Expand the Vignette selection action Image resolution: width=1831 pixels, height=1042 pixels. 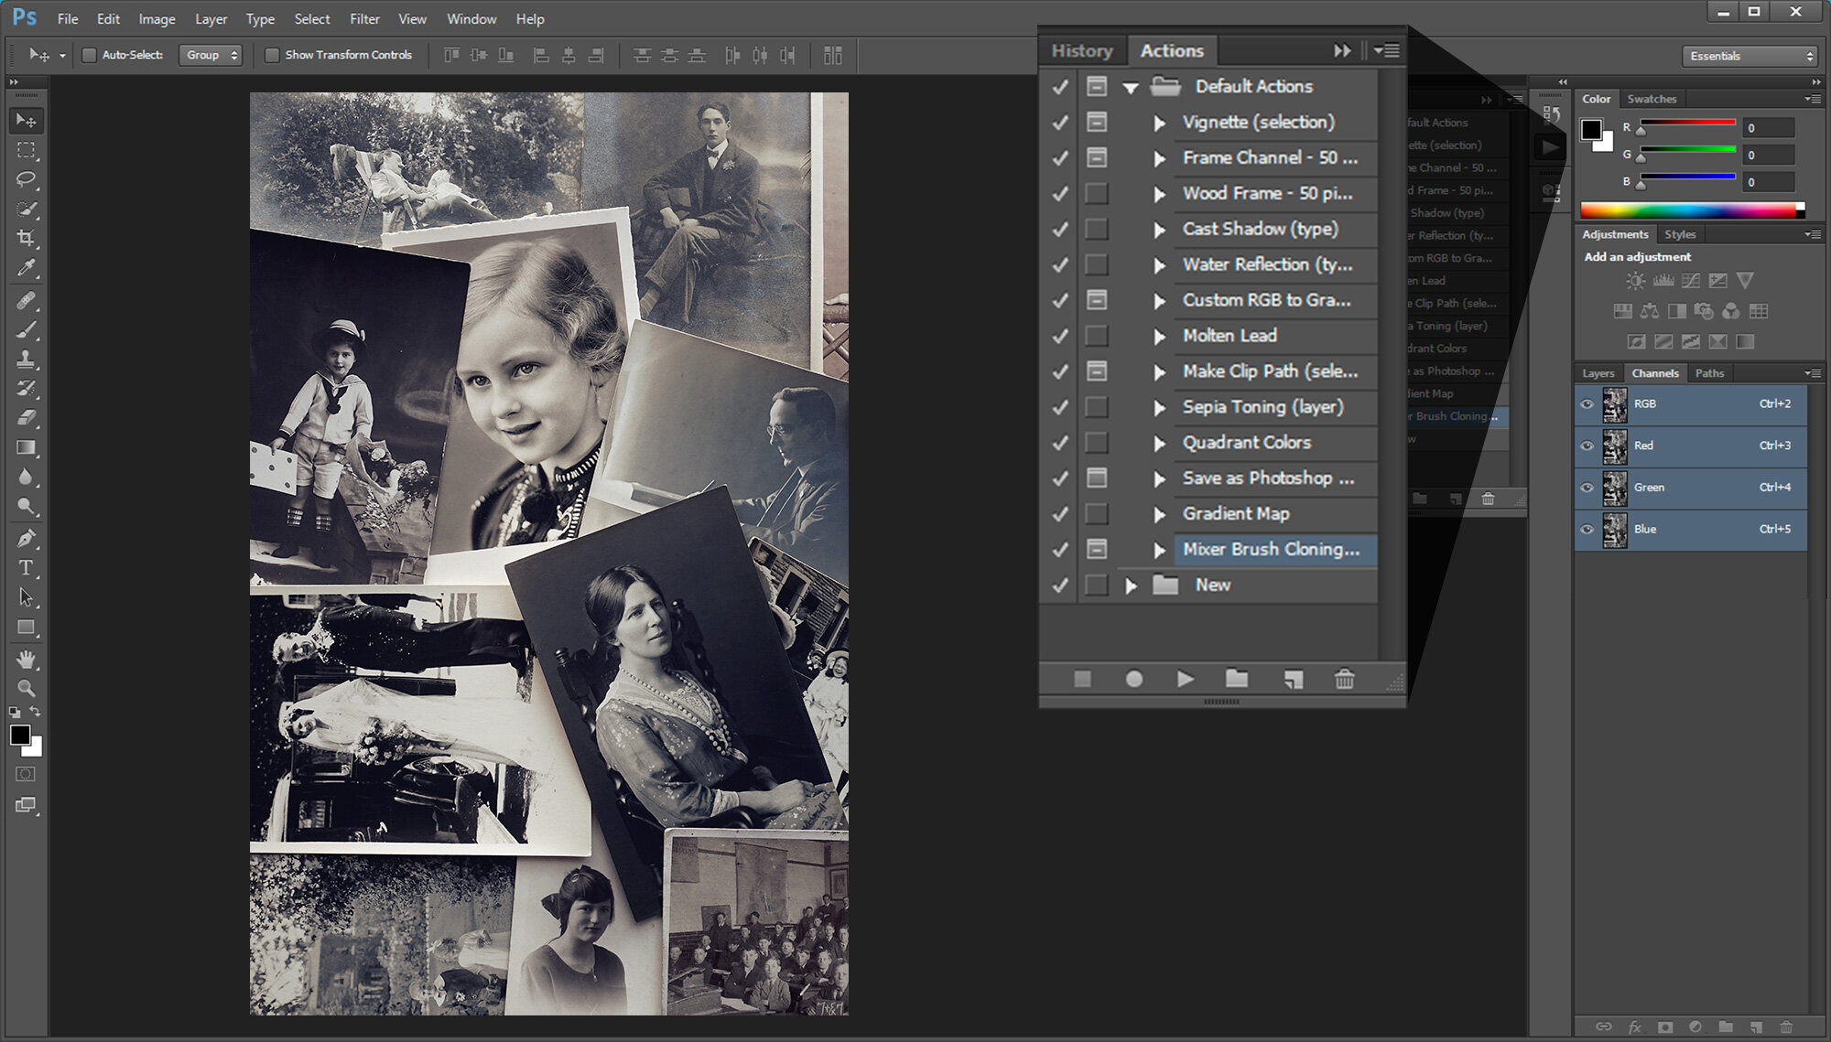coord(1157,122)
